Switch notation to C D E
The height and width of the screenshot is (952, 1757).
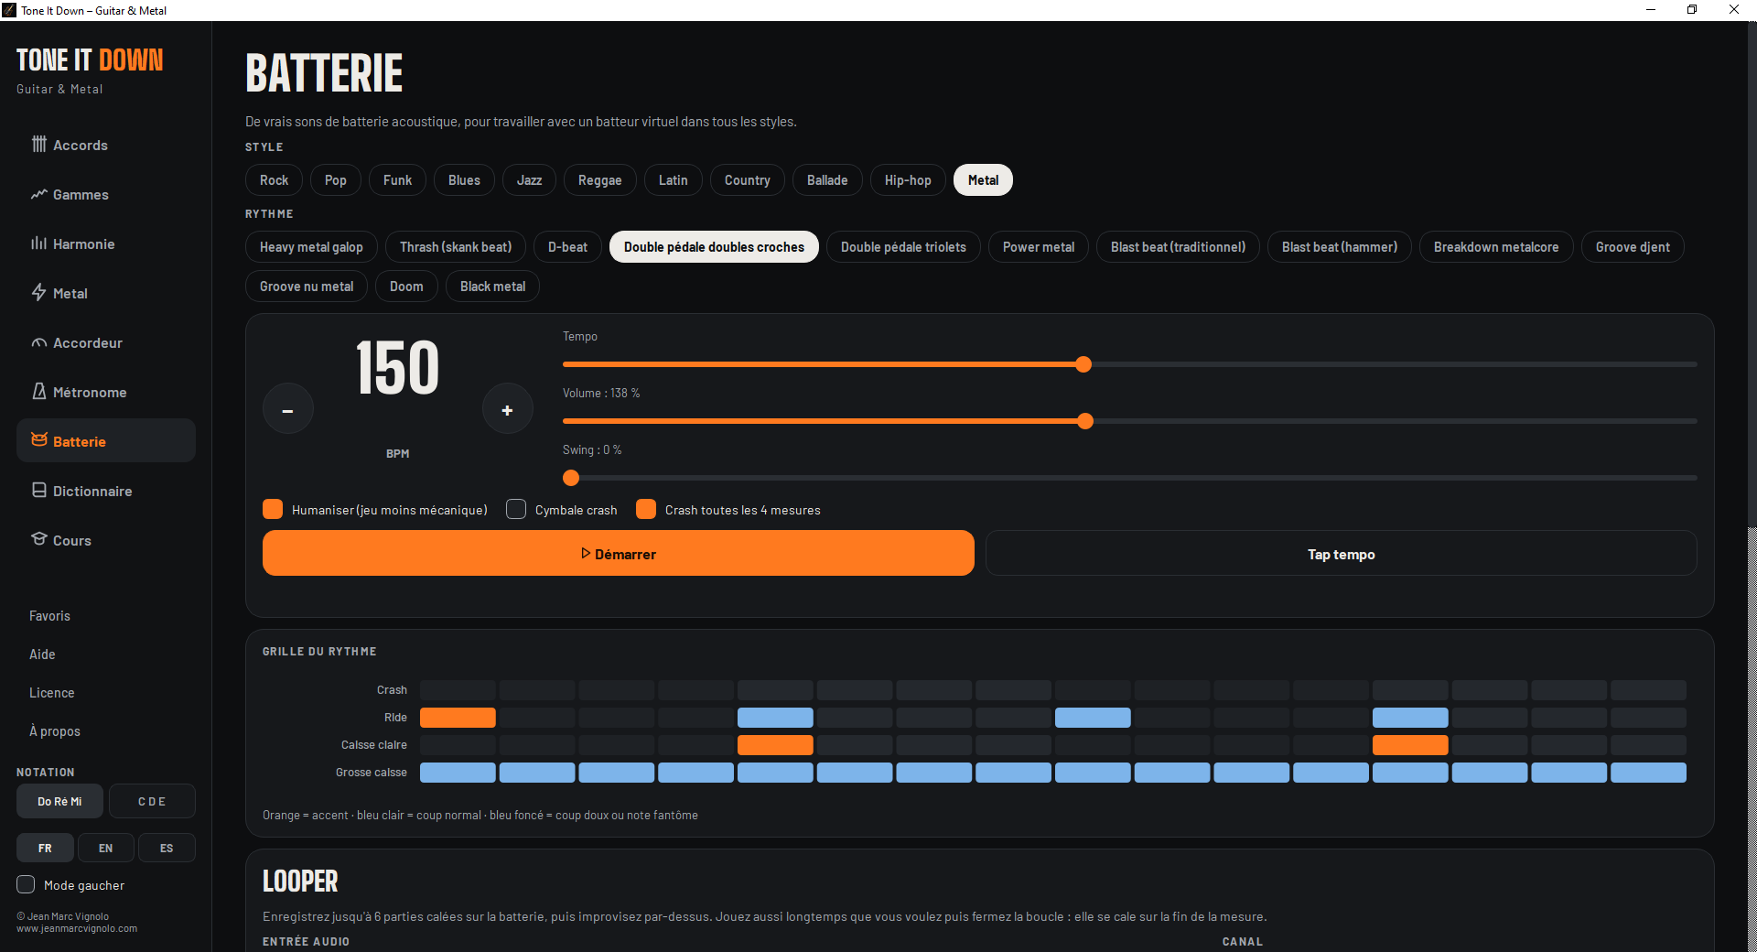pos(152,801)
